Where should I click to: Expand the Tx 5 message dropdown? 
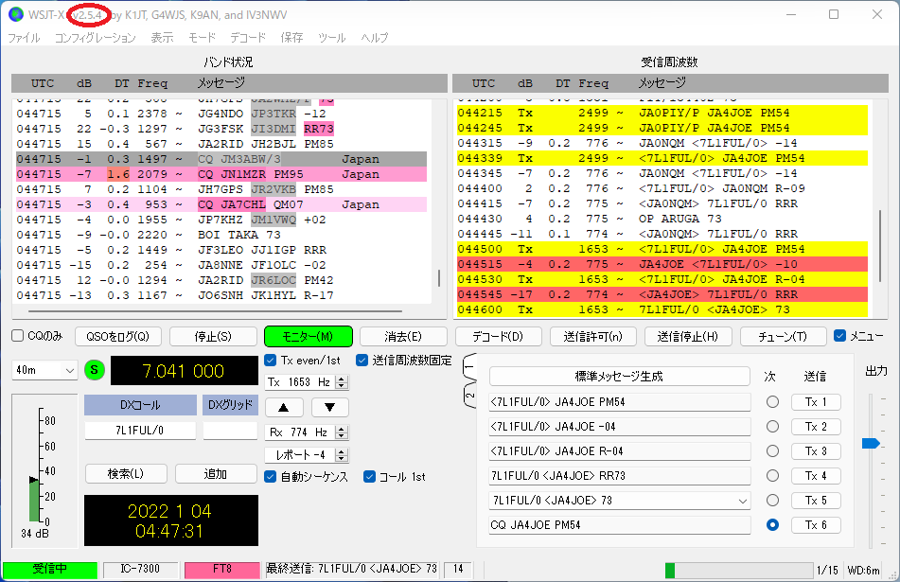pos(742,501)
